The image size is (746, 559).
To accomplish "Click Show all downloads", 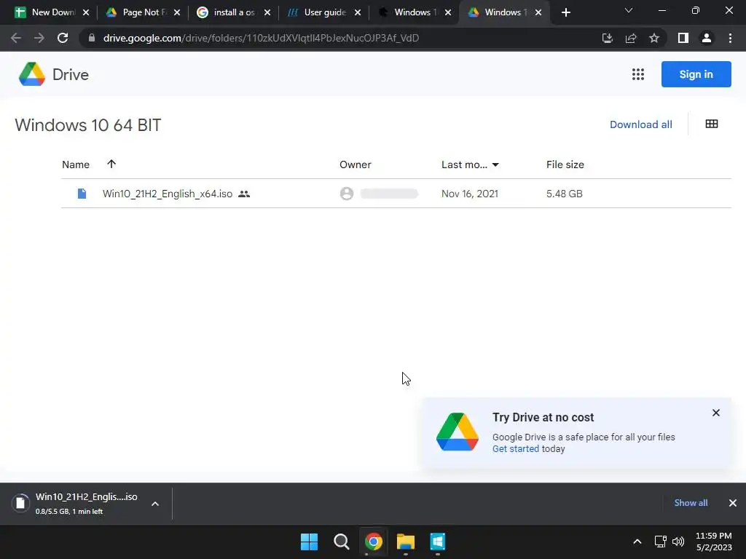I will pyautogui.click(x=691, y=503).
